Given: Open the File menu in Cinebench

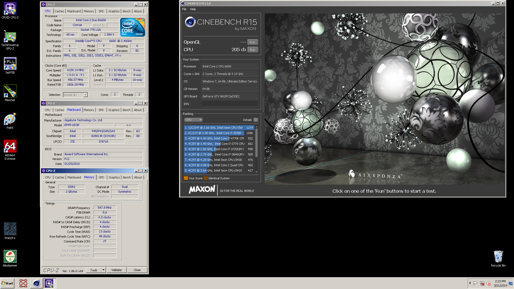Looking at the screenshot, I should [x=184, y=9].
